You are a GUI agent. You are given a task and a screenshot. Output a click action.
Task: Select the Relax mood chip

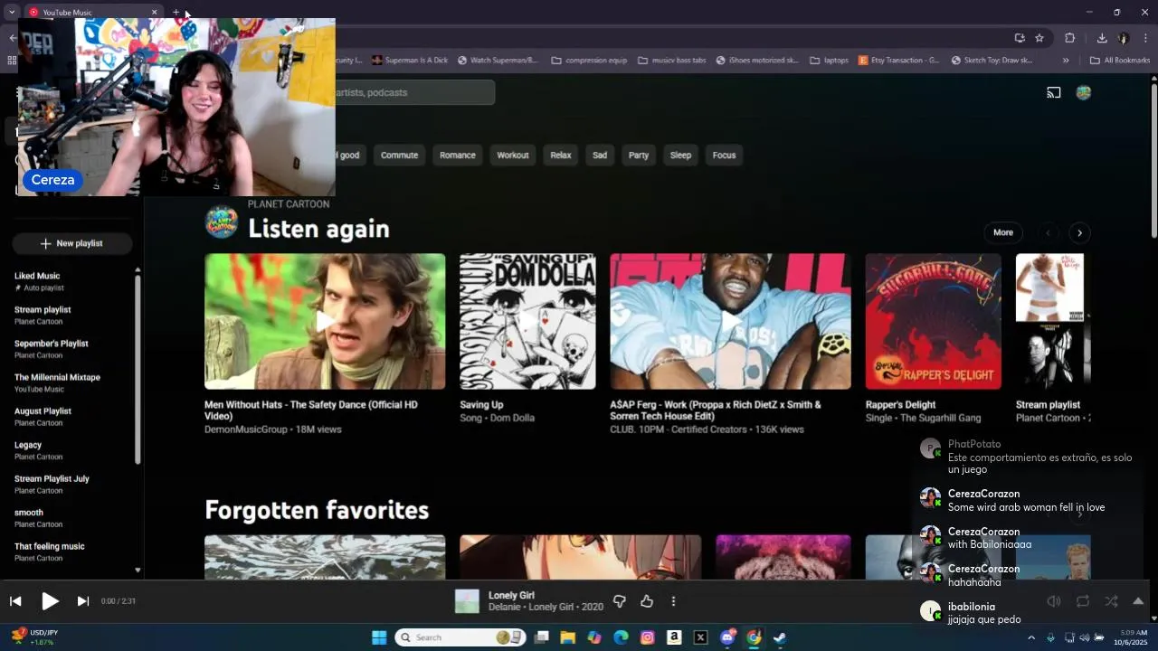tap(561, 155)
